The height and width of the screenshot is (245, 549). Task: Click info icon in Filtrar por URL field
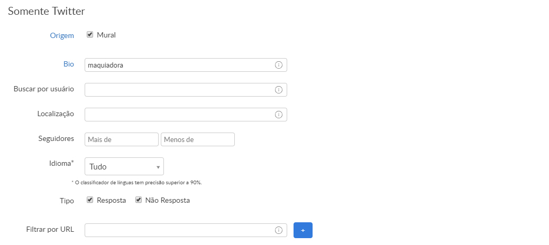tap(279, 230)
